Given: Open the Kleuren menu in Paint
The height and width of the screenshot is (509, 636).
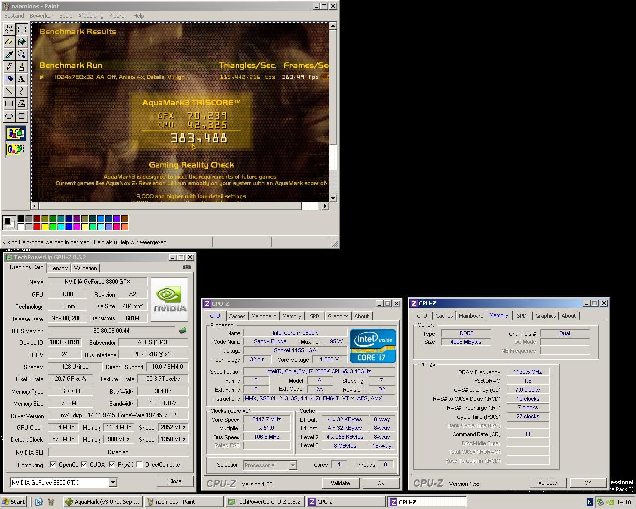Looking at the screenshot, I should coord(118,16).
